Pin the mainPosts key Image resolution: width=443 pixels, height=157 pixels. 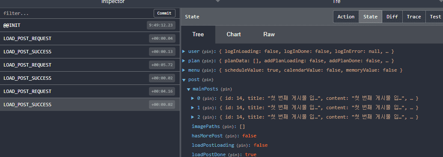[x=226, y=89]
